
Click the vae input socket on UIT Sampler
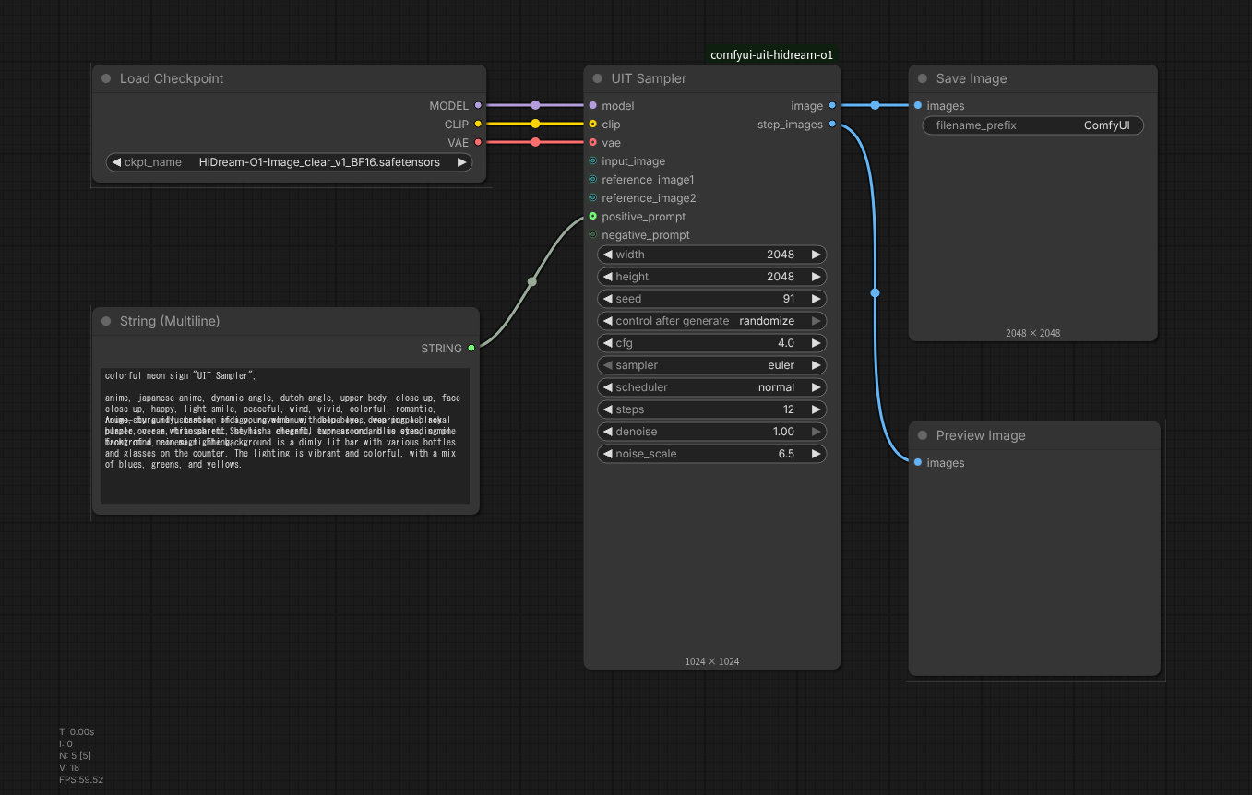[x=592, y=142]
